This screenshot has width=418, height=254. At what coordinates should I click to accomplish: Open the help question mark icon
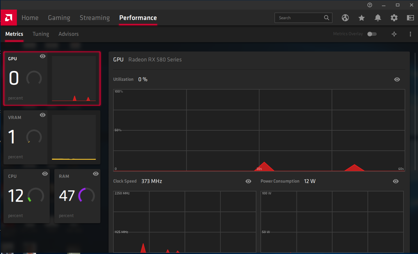click(x=370, y=5)
